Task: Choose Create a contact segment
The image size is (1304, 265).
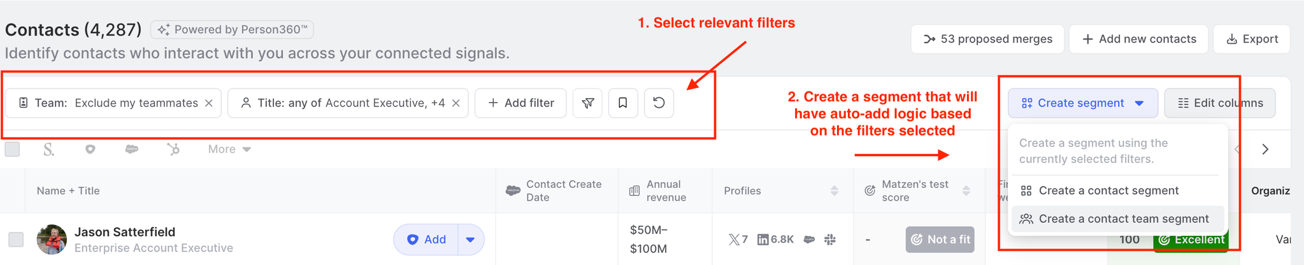Action: pyautogui.click(x=1108, y=190)
